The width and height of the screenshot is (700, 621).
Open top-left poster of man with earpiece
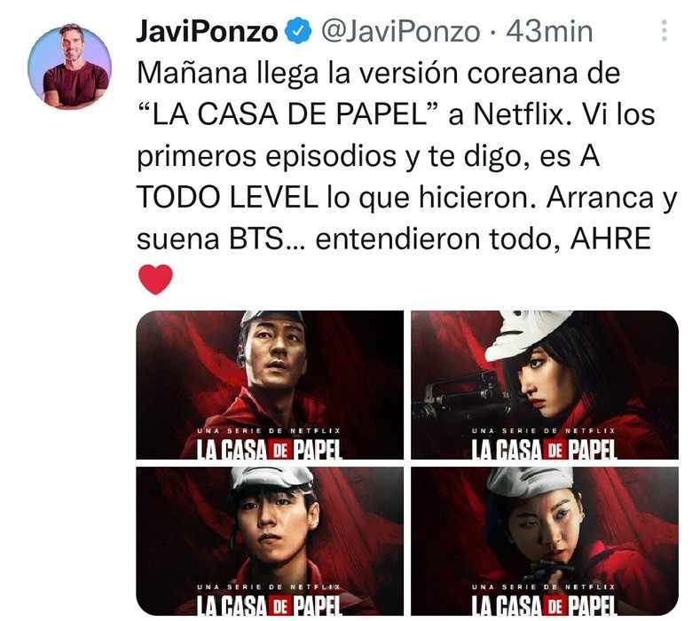tap(270, 385)
